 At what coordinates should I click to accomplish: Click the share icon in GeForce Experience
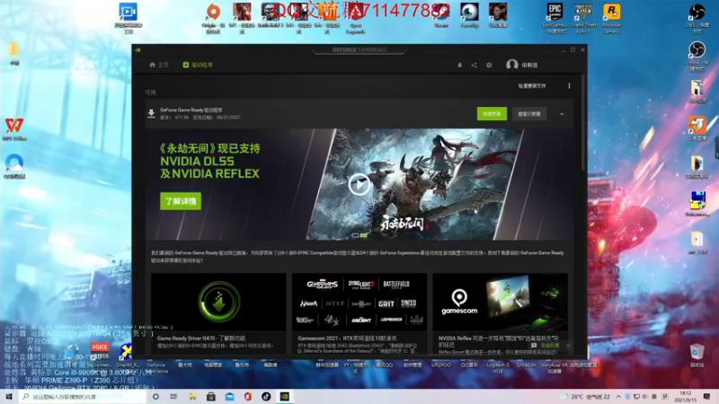(x=475, y=65)
